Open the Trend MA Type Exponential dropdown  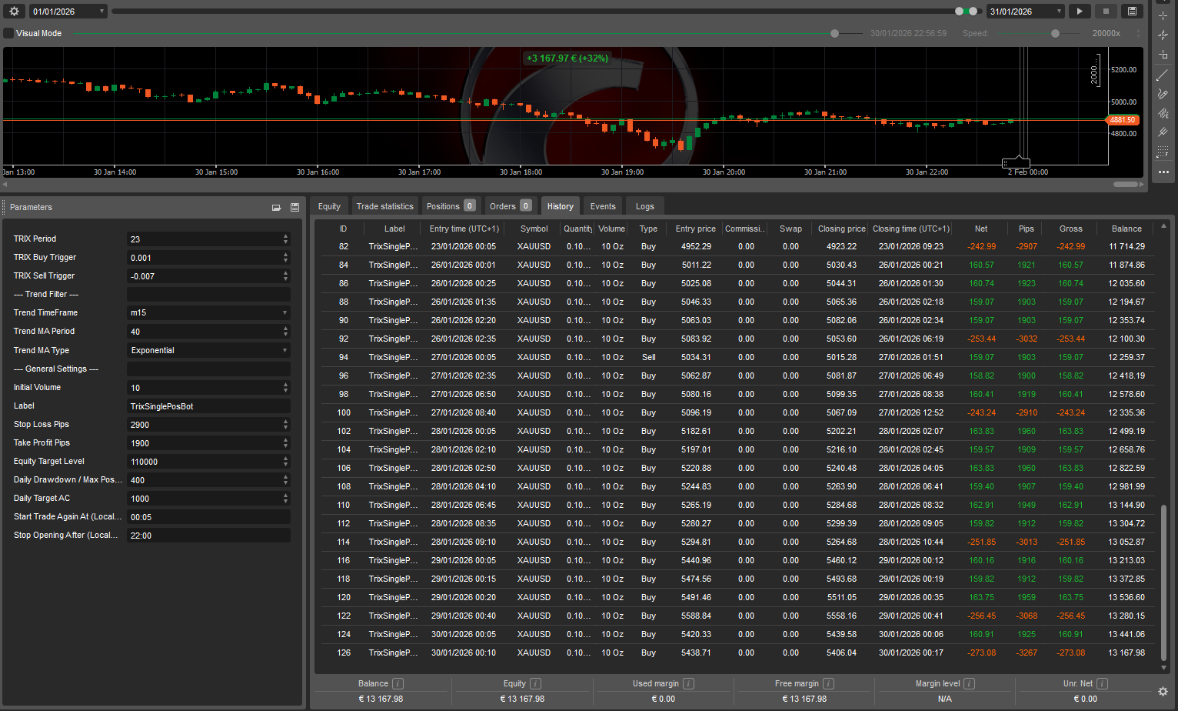click(208, 350)
